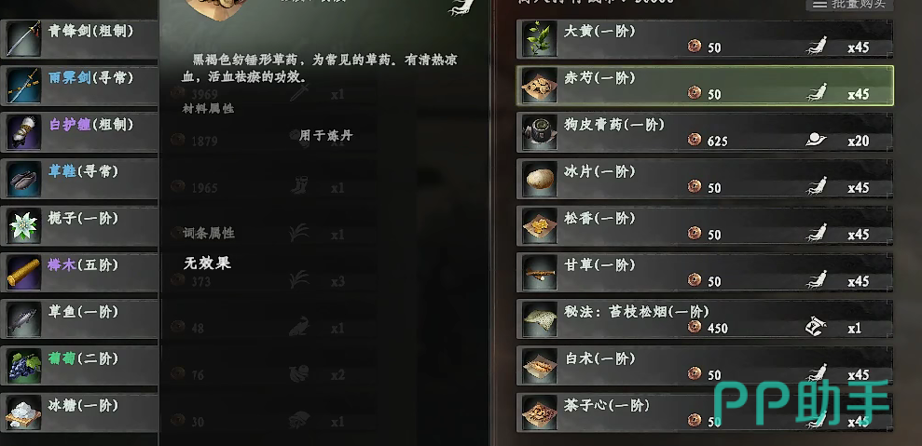This screenshot has width=922, height=446.
Task: Click the 榉木 wood log icon
Action: 23,273
